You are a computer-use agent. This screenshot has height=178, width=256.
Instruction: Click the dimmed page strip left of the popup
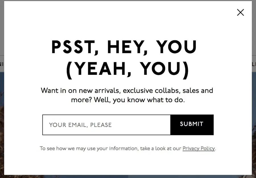click(2, 34)
